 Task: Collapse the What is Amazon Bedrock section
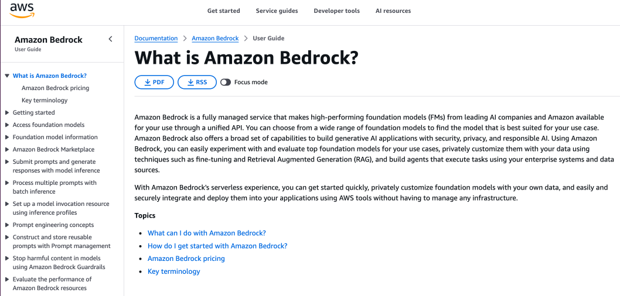click(7, 76)
